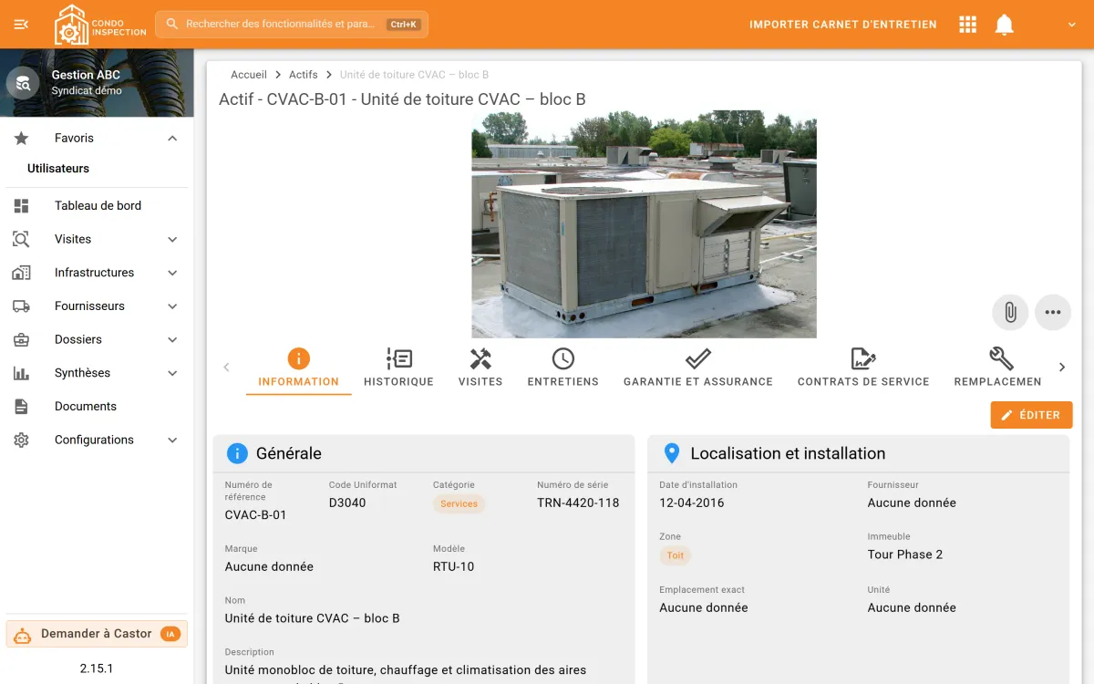The height and width of the screenshot is (684, 1094).
Task: Click the Historique list icon
Action: [x=398, y=358]
